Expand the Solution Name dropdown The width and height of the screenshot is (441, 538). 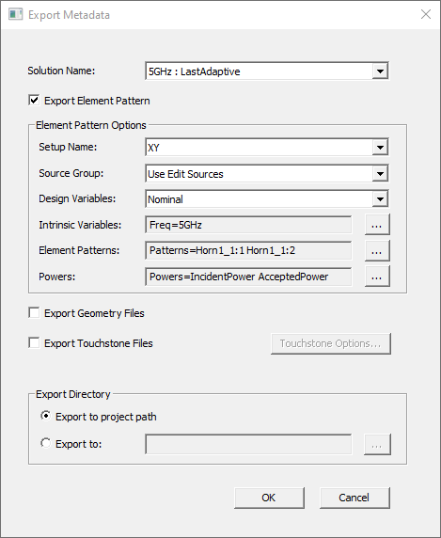click(x=380, y=71)
